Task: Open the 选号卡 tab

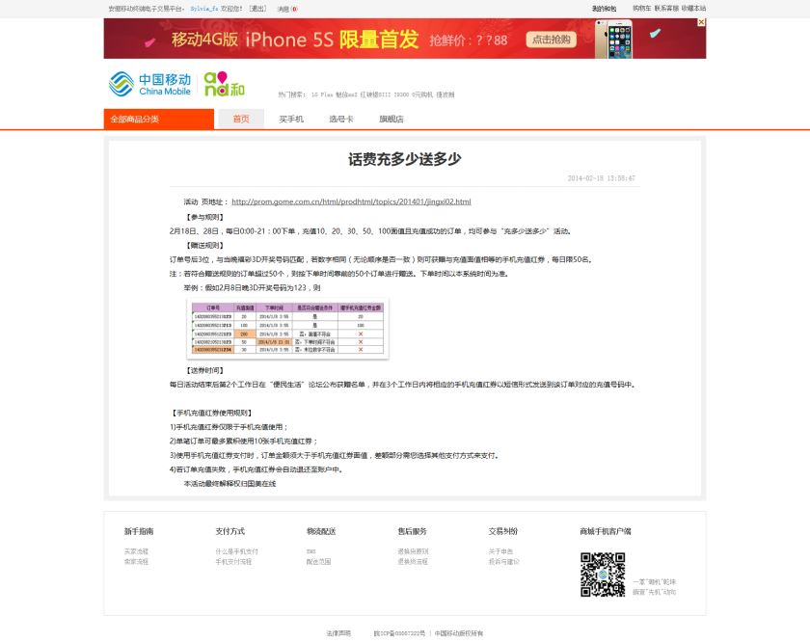Action: (341, 119)
